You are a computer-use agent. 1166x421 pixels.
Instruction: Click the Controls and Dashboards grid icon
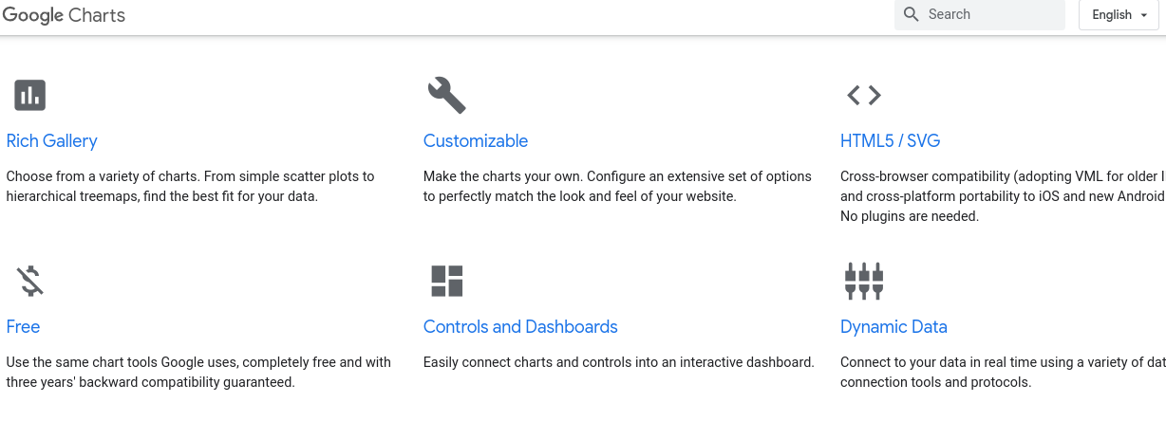[x=446, y=281]
